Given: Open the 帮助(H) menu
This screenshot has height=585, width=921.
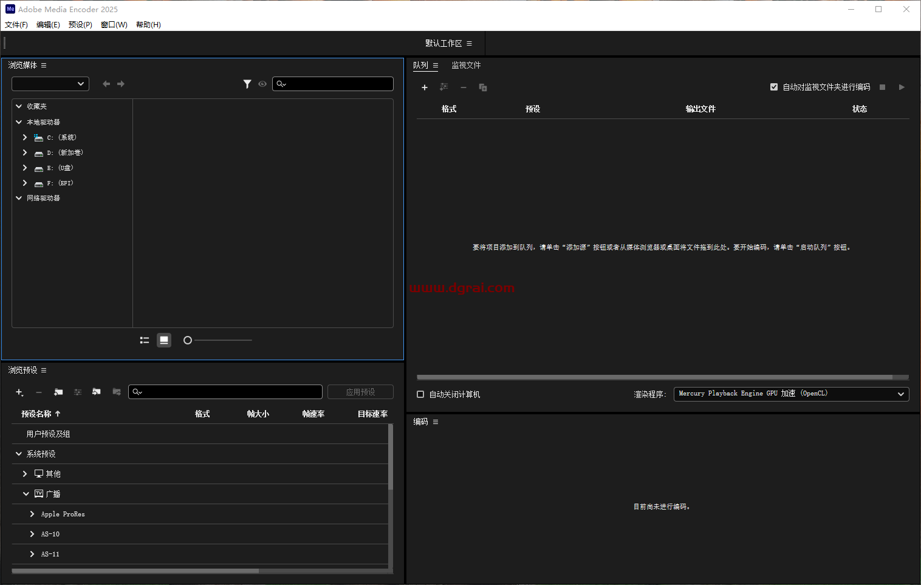Looking at the screenshot, I should tap(148, 25).
